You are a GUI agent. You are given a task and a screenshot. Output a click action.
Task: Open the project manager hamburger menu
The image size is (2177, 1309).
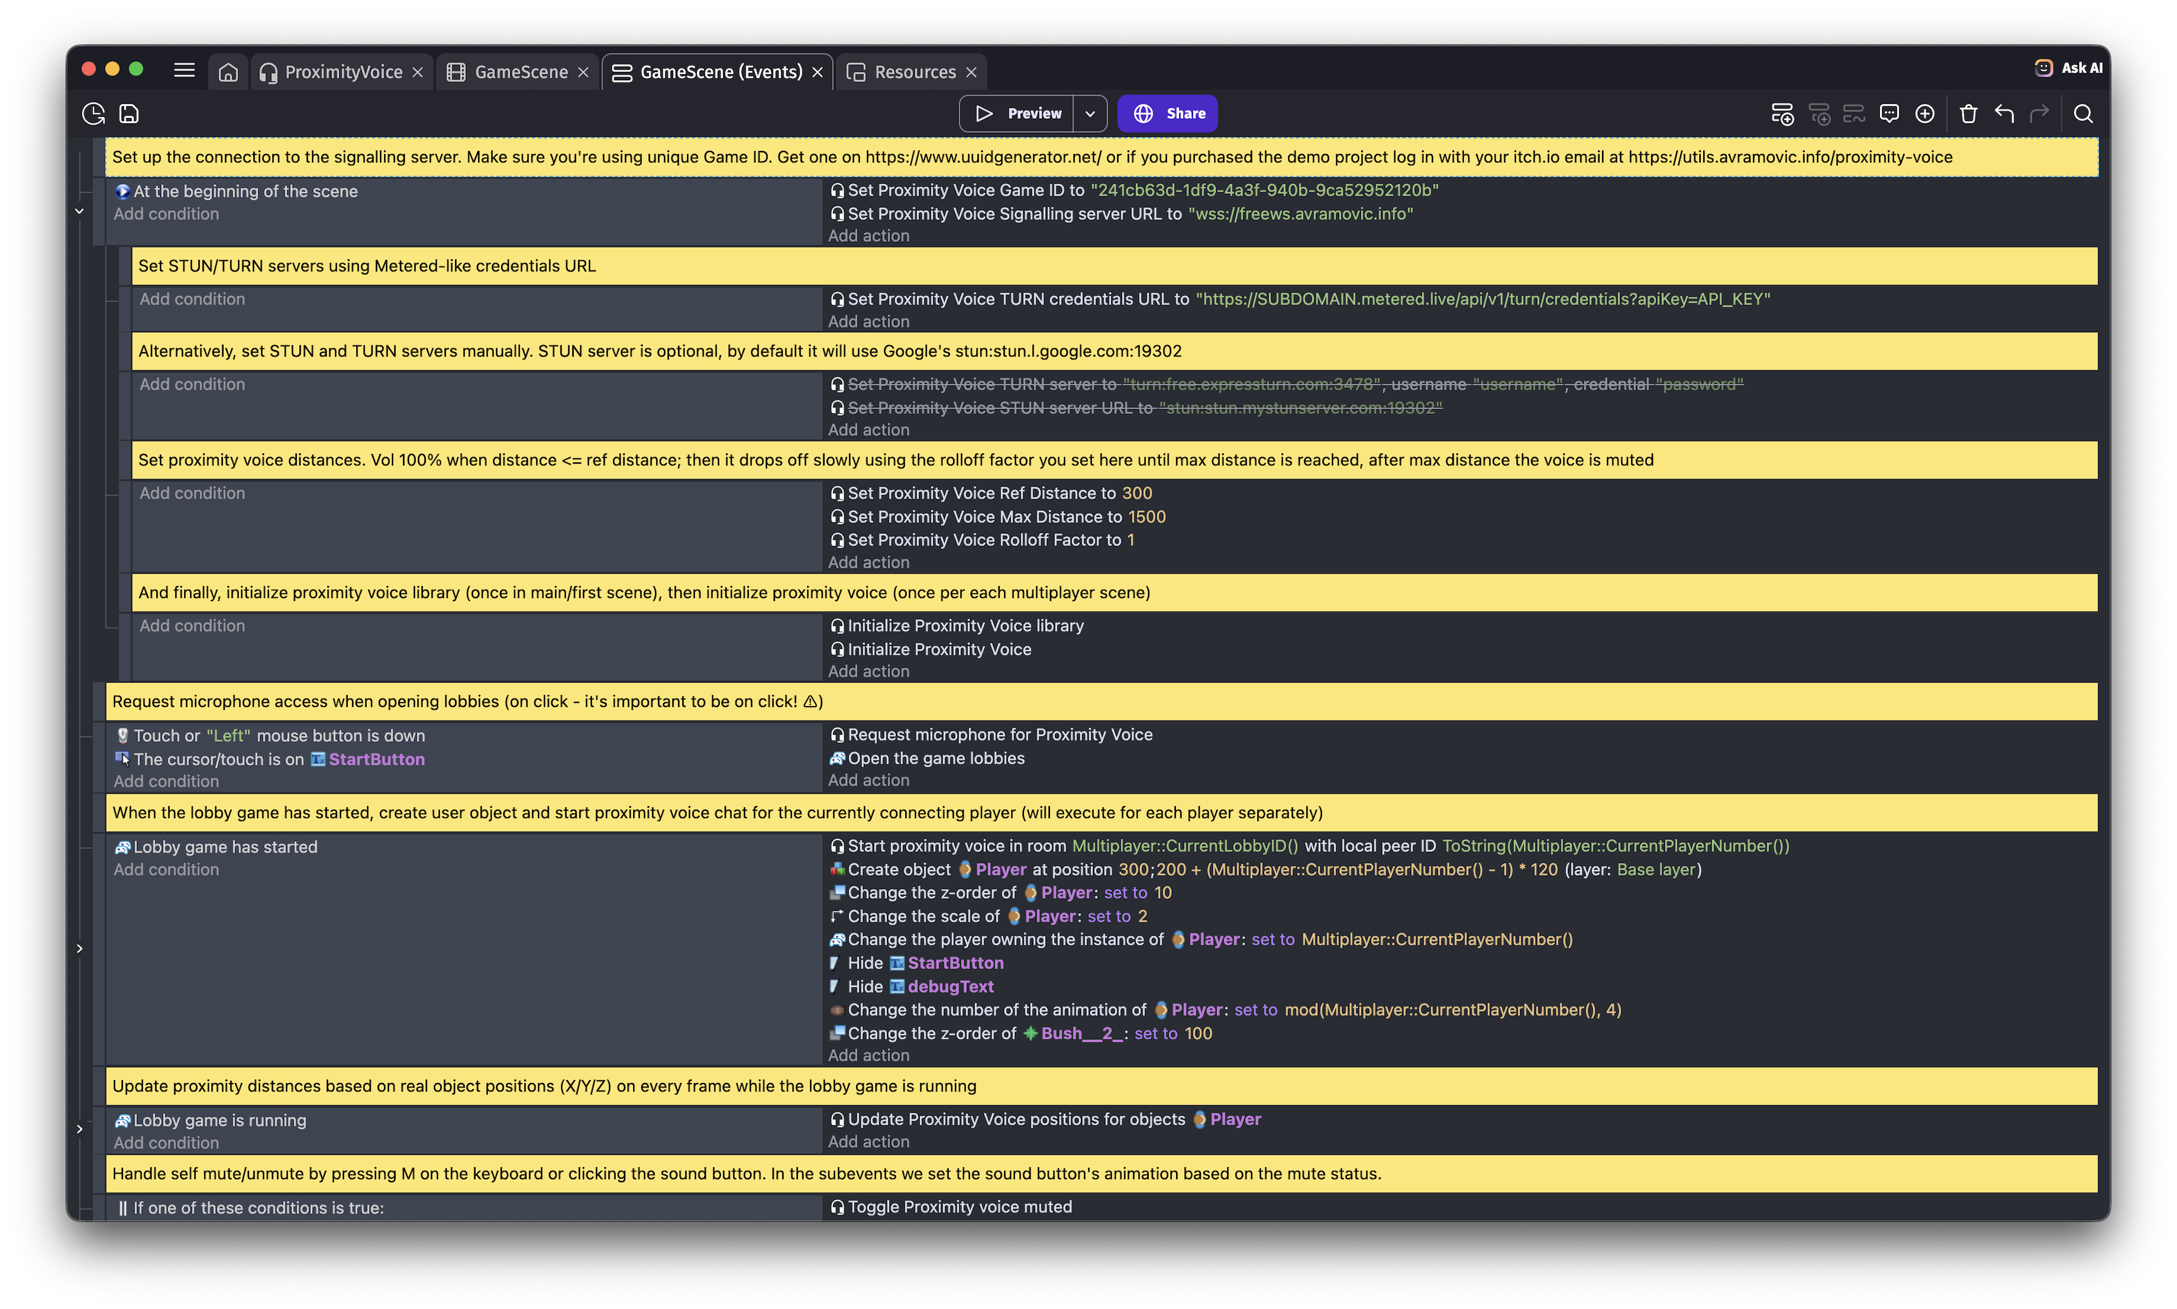pos(184,70)
